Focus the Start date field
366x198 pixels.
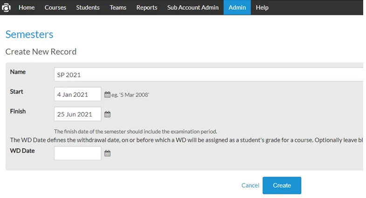77,94
